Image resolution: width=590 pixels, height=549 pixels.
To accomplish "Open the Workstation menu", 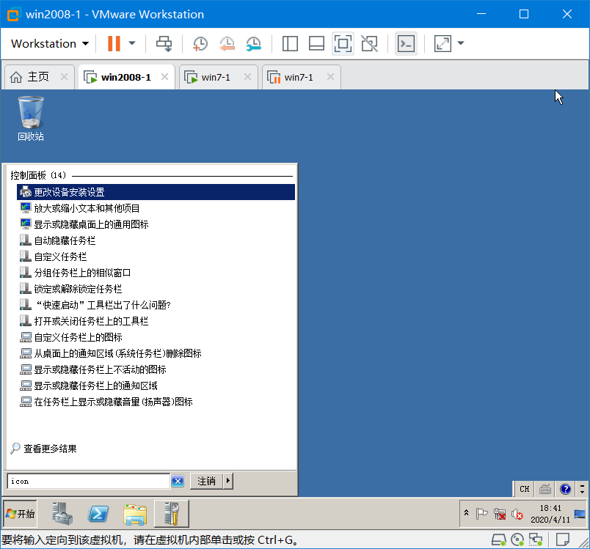I will tap(50, 43).
